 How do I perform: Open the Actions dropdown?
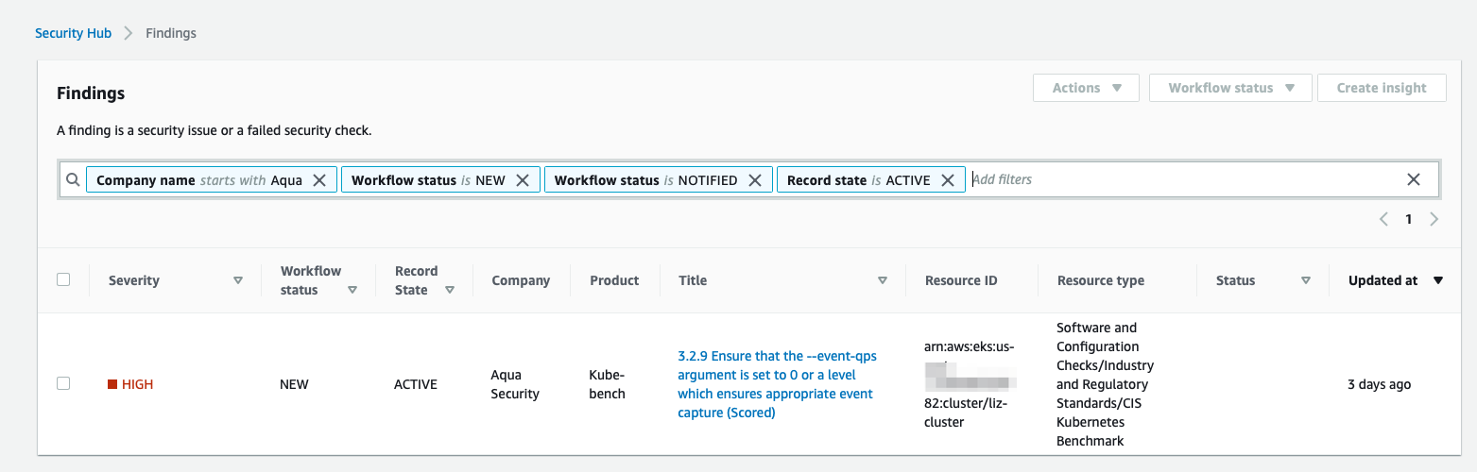click(x=1086, y=88)
